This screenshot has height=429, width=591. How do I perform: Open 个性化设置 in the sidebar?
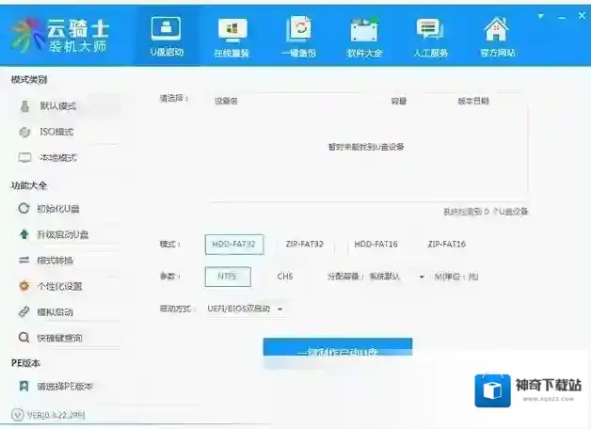click(x=58, y=286)
